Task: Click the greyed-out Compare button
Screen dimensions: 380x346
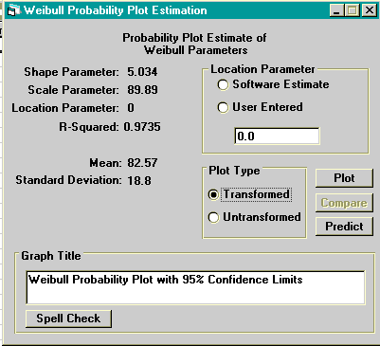Action: coord(344,203)
